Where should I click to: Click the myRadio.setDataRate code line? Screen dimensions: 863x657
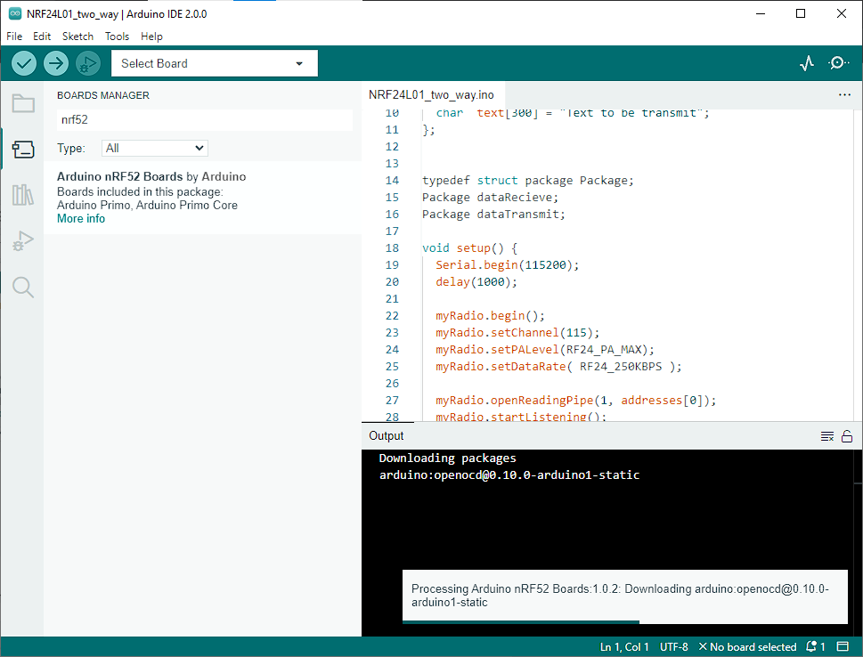point(558,367)
